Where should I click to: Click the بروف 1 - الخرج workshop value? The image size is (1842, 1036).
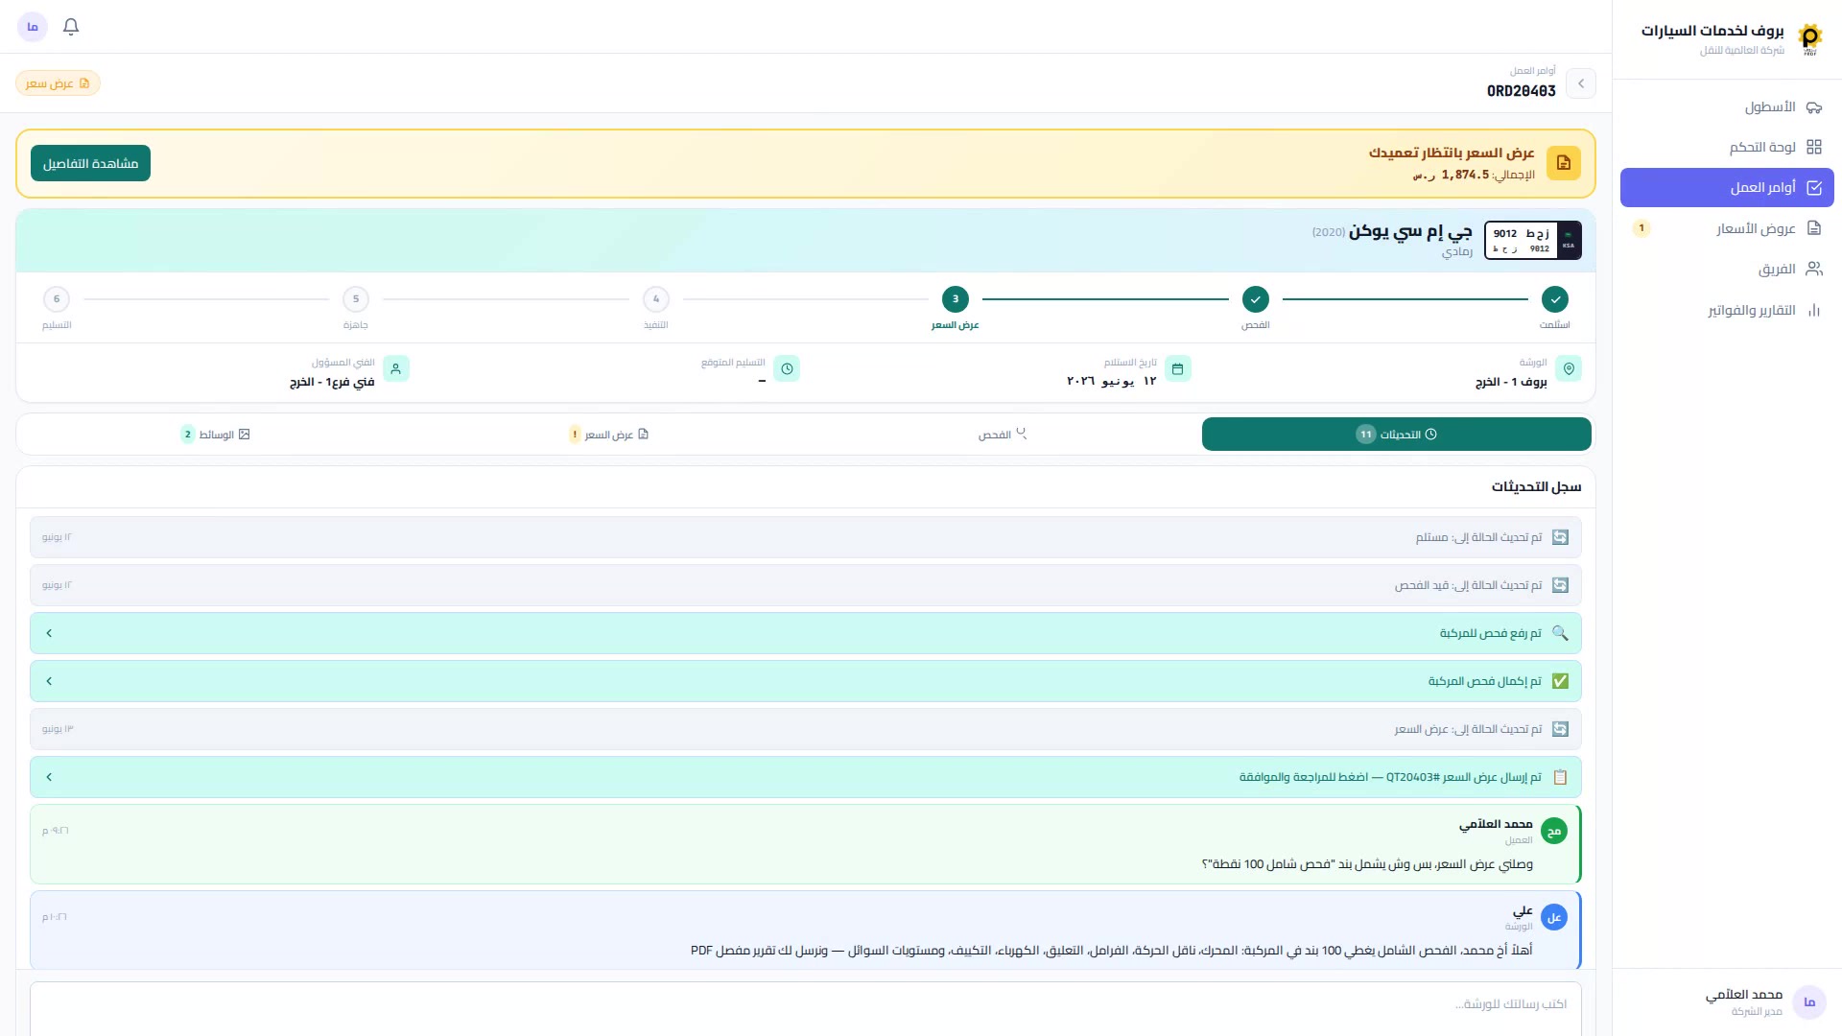click(x=1511, y=382)
